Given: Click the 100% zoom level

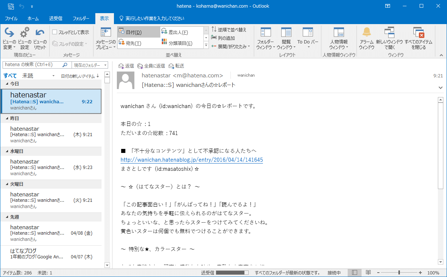Looking at the screenshot, I should [x=433, y=273].
